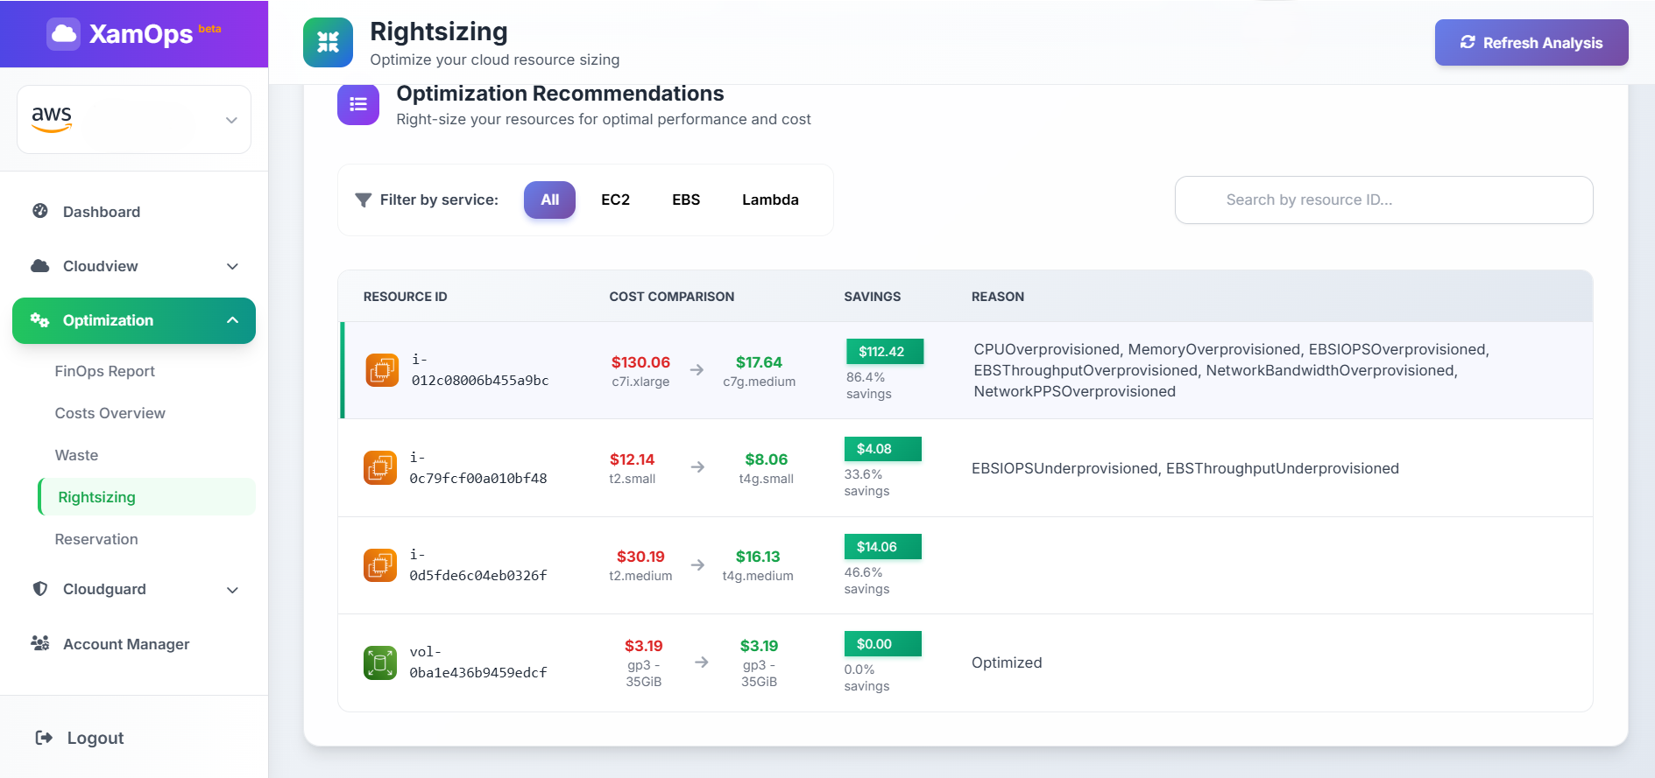Viewport: 1655px width, 778px height.
Task: Click the Optimization Recommendations list icon
Action: pyautogui.click(x=358, y=104)
